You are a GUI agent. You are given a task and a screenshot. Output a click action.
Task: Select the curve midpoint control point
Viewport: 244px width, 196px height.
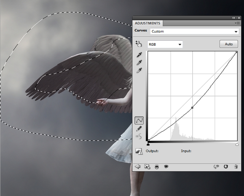(x=192, y=108)
